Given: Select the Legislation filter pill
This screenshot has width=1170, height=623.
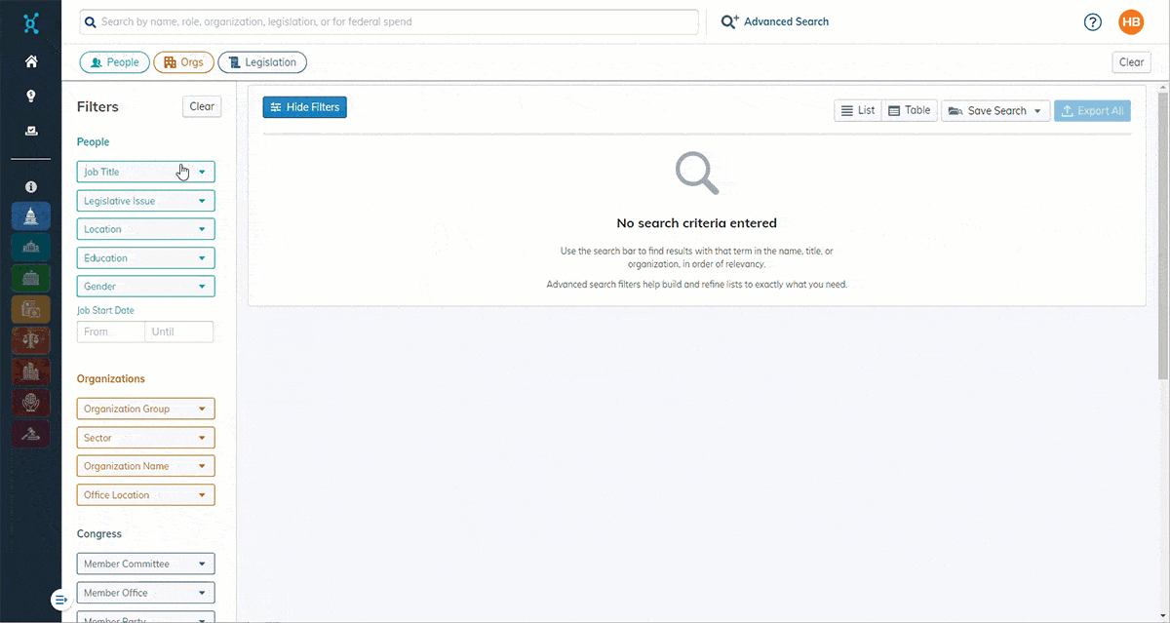Looking at the screenshot, I should tap(262, 62).
